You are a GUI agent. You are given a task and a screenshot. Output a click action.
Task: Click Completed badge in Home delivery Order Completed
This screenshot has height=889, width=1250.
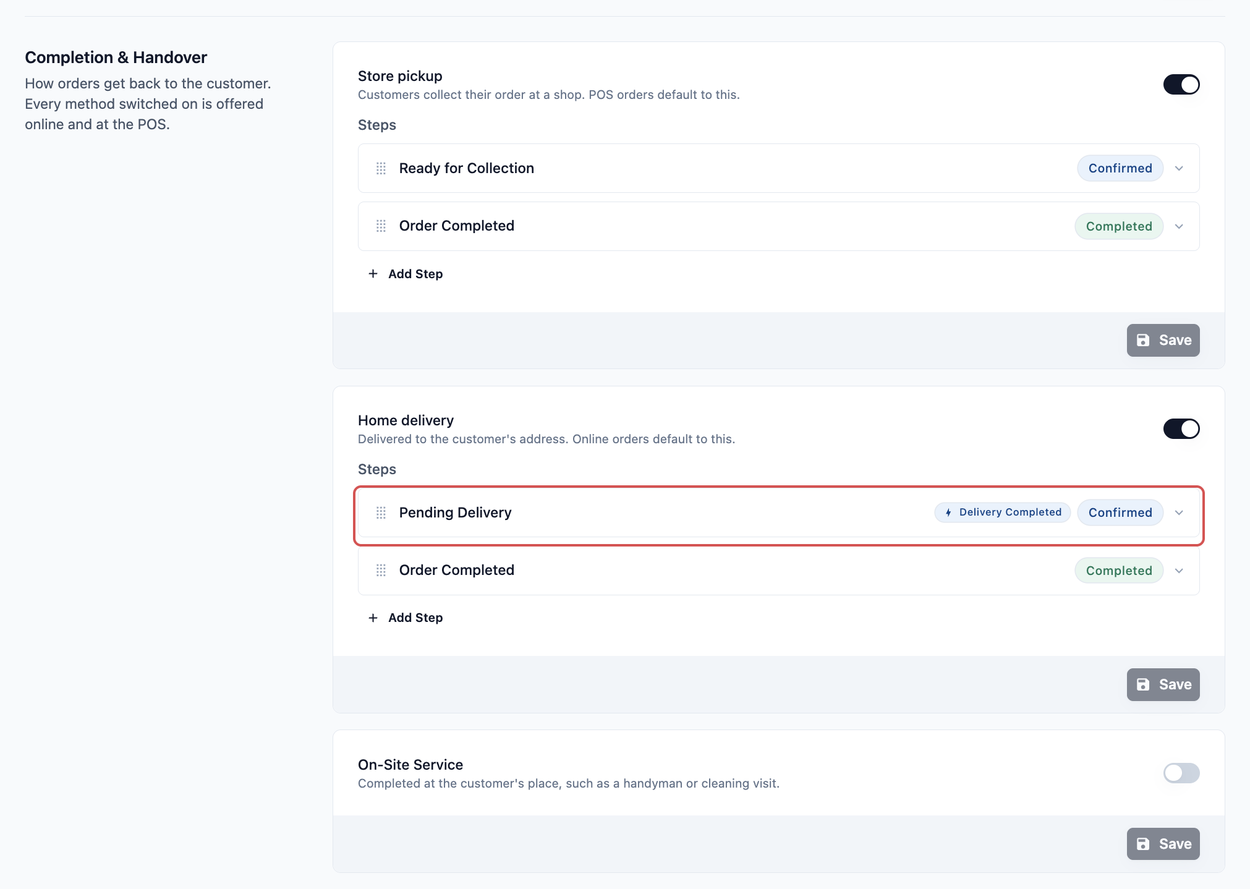coord(1118,571)
